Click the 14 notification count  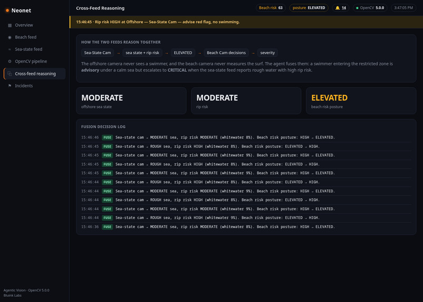point(344,8)
